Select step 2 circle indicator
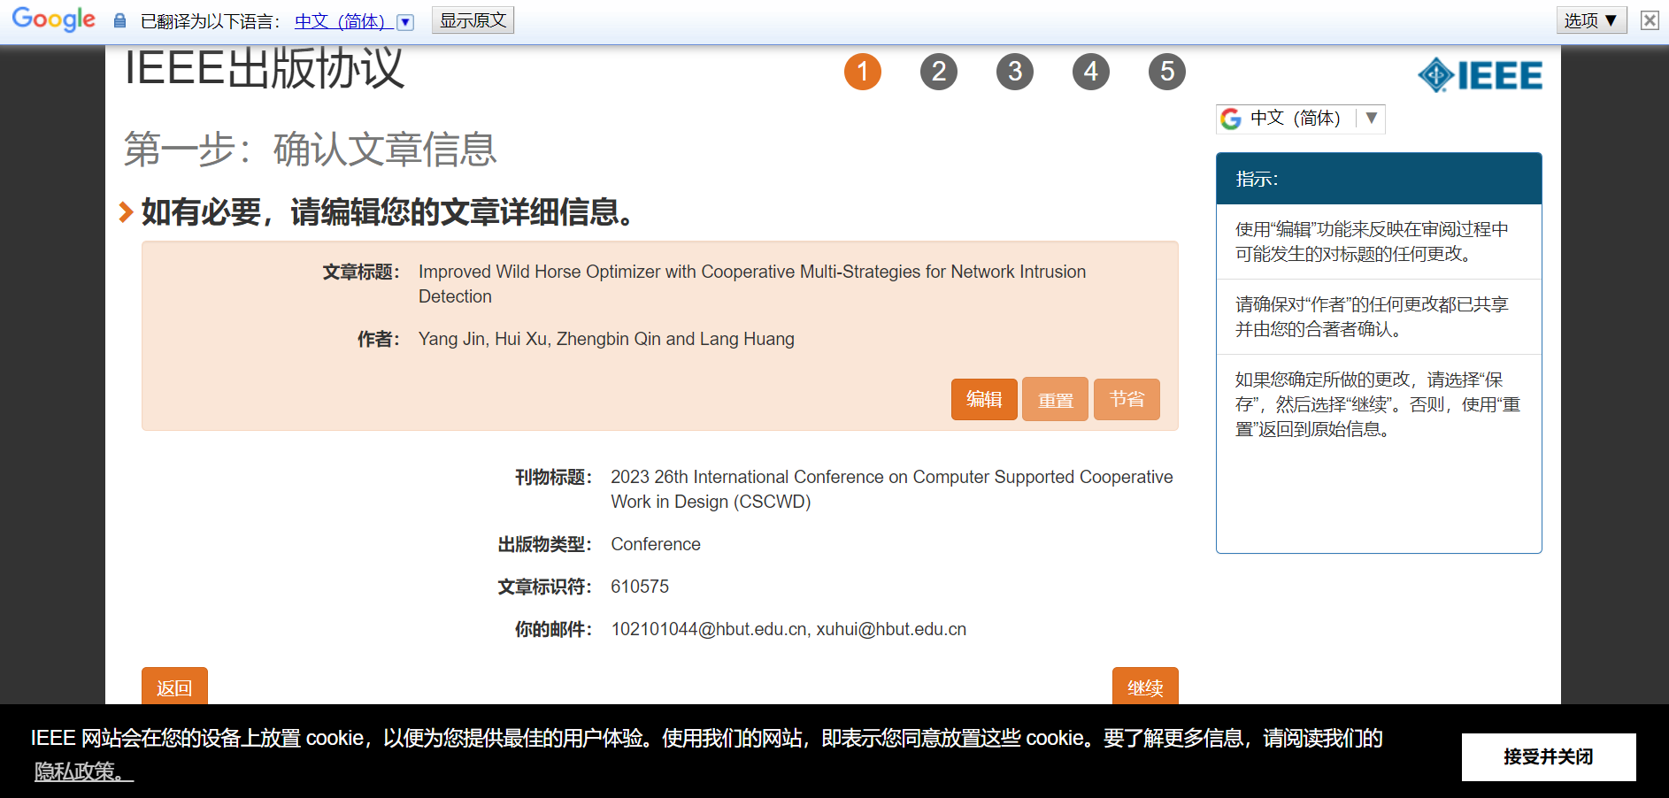This screenshot has width=1669, height=798. click(939, 72)
